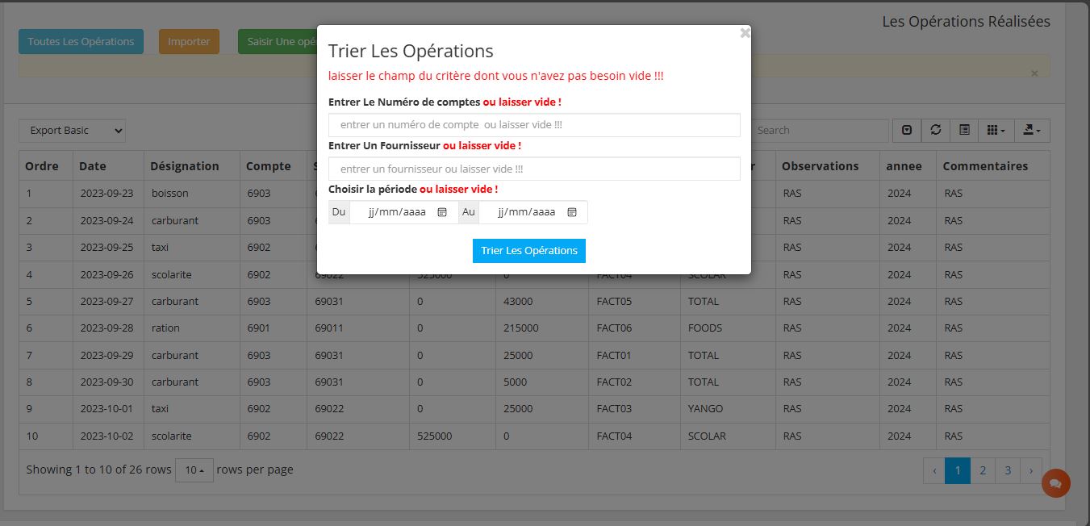This screenshot has height=526, width=1090.
Task: Open the calendar picker for the 'Du' date
Action: (442, 212)
